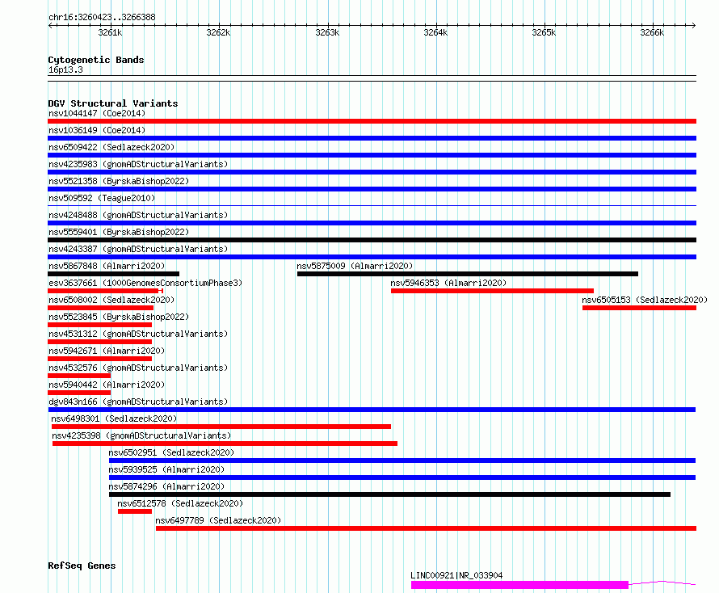The height and width of the screenshot is (593, 719).
Task: Click the red bar under nsv6505153
Action: [x=639, y=308]
